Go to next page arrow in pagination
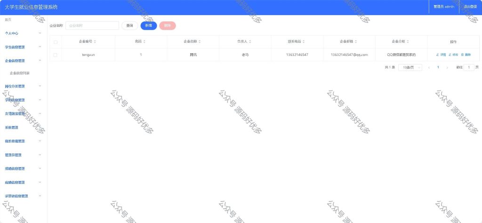The width and height of the screenshot is (482, 223). pos(447,67)
